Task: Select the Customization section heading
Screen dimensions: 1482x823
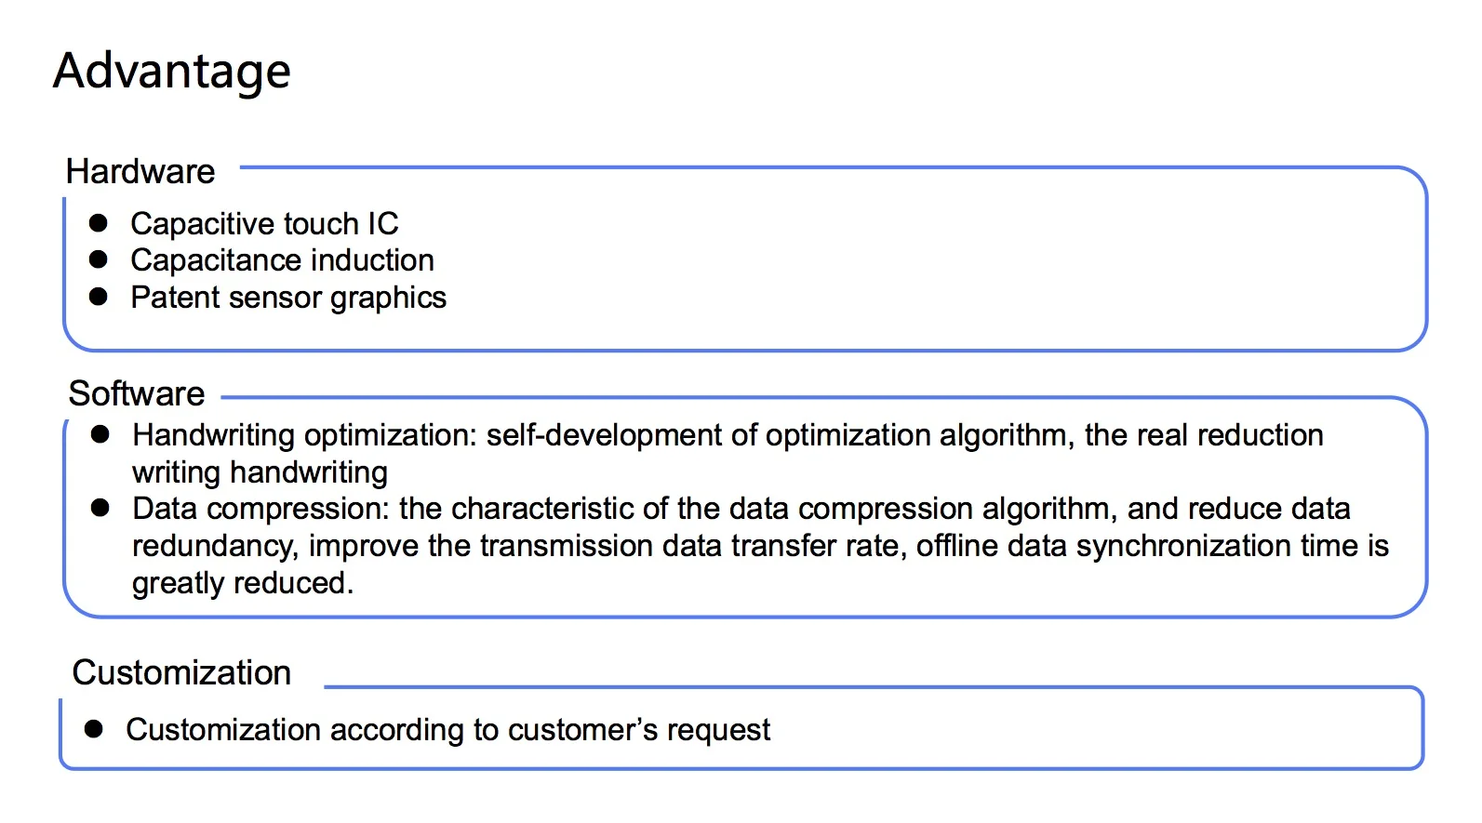Action: (x=181, y=672)
